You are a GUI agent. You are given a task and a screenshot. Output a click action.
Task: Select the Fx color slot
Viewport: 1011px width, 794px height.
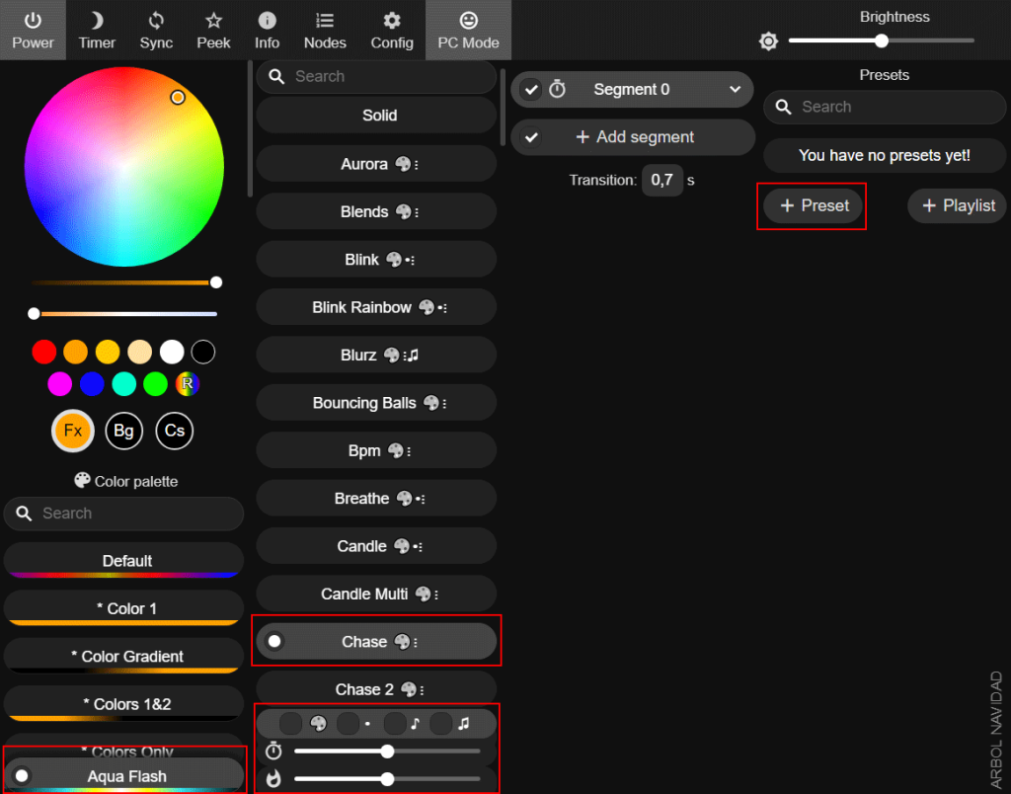pyautogui.click(x=73, y=431)
